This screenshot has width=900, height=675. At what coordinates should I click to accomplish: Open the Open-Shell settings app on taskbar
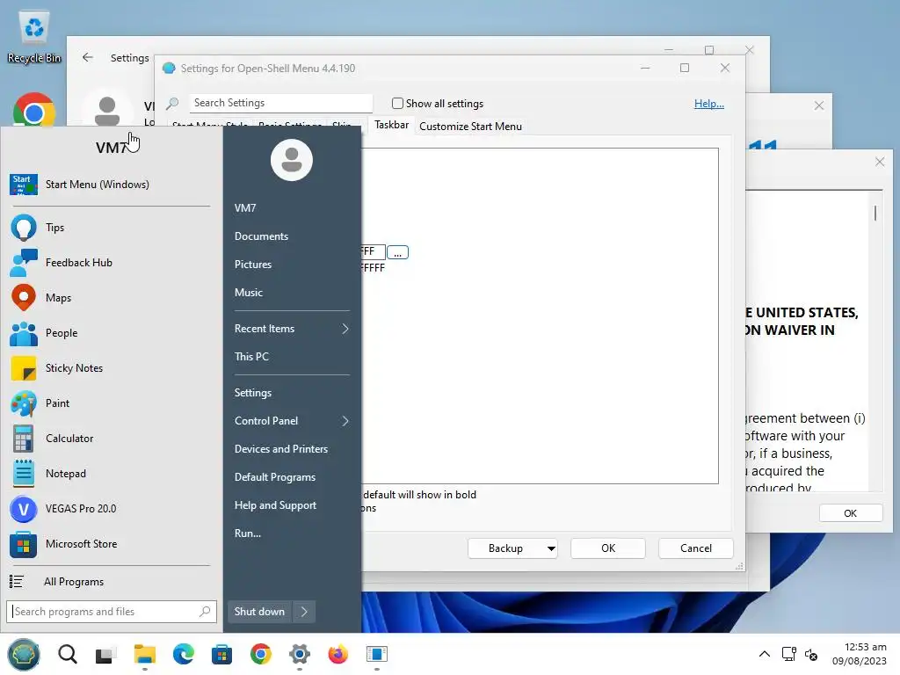point(376,654)
